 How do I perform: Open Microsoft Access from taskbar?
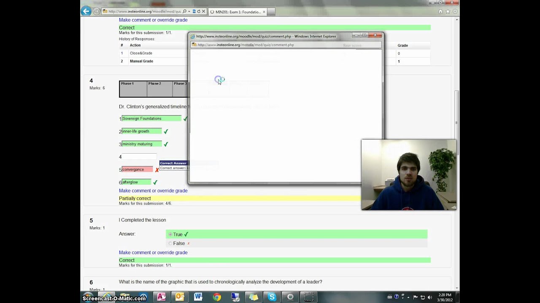pos(162,297)
